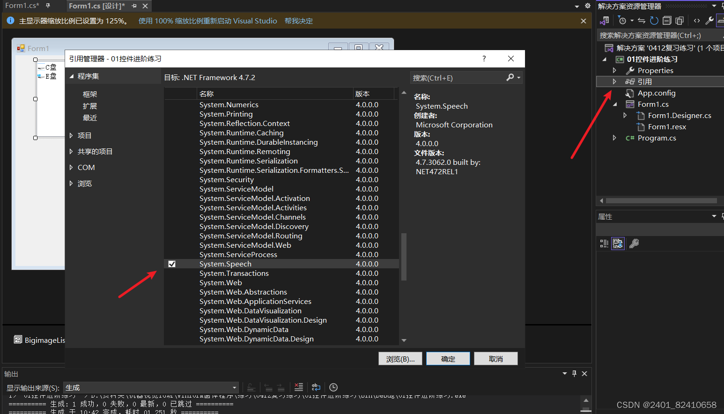This screenshot has height=414, width=724.
Task: Dismiss the scaling notification bar
Action: (x=584, y=21)
